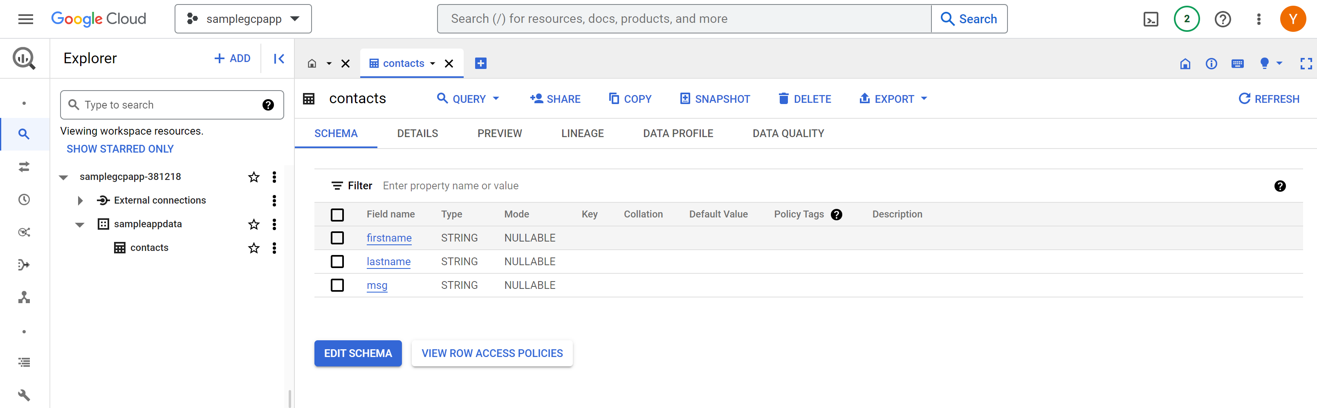1317x408 pixels.
Task: Expand External connections tree node
Action: click(80, 200)
